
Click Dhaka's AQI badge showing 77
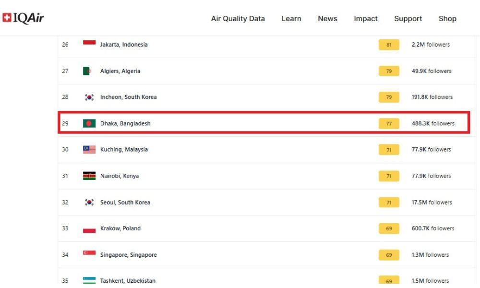(x=389, y=124)
